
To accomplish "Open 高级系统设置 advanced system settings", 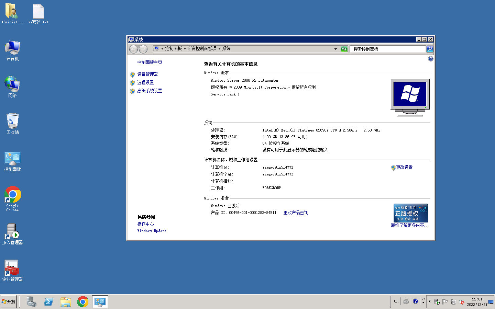I will pyautogui.click(x=150, y=91).
